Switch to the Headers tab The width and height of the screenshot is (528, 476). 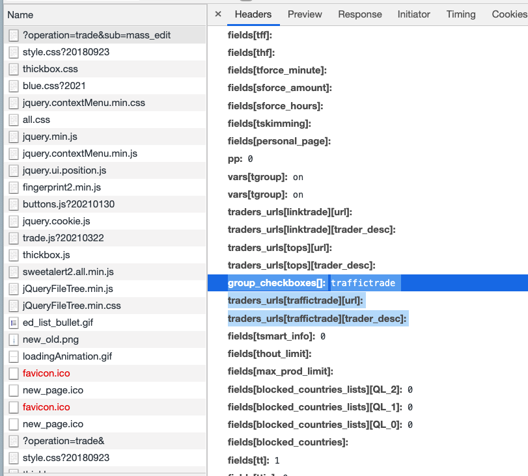point(253,14)
